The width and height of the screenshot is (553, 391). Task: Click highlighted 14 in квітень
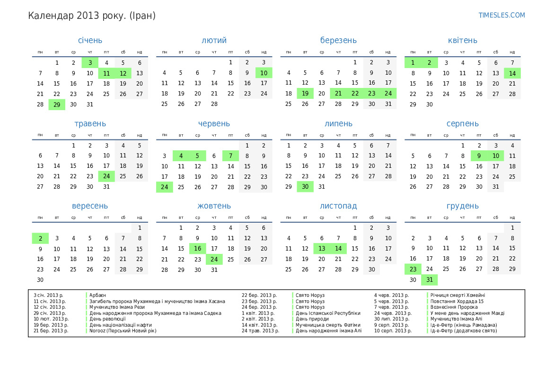512,73
